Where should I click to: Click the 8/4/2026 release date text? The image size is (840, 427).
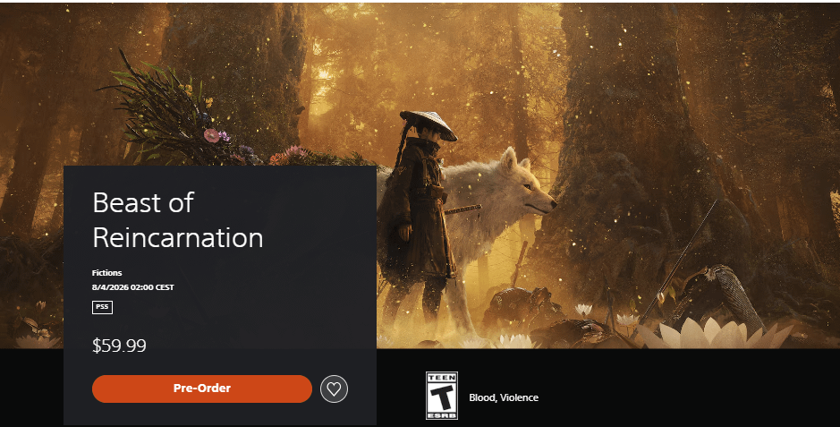pyautogui.click(x=133, y=287)
